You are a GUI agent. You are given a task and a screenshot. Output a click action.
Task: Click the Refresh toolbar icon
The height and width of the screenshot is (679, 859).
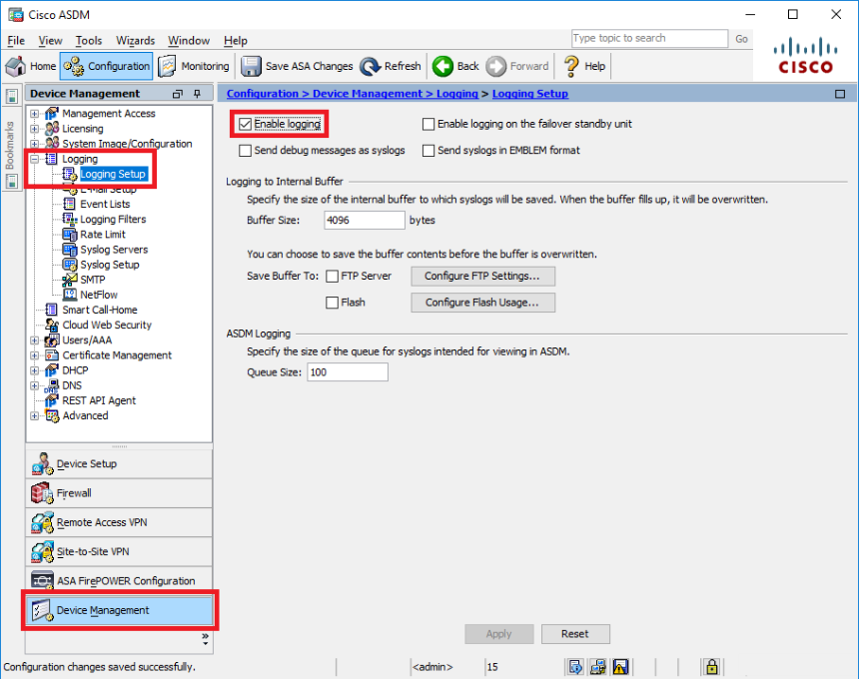pyautogui.click(x=371, y=66)
